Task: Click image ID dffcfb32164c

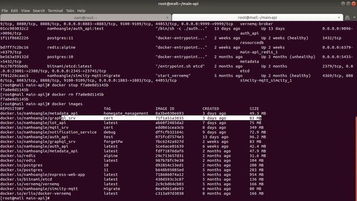Action: tap(170, 132)
